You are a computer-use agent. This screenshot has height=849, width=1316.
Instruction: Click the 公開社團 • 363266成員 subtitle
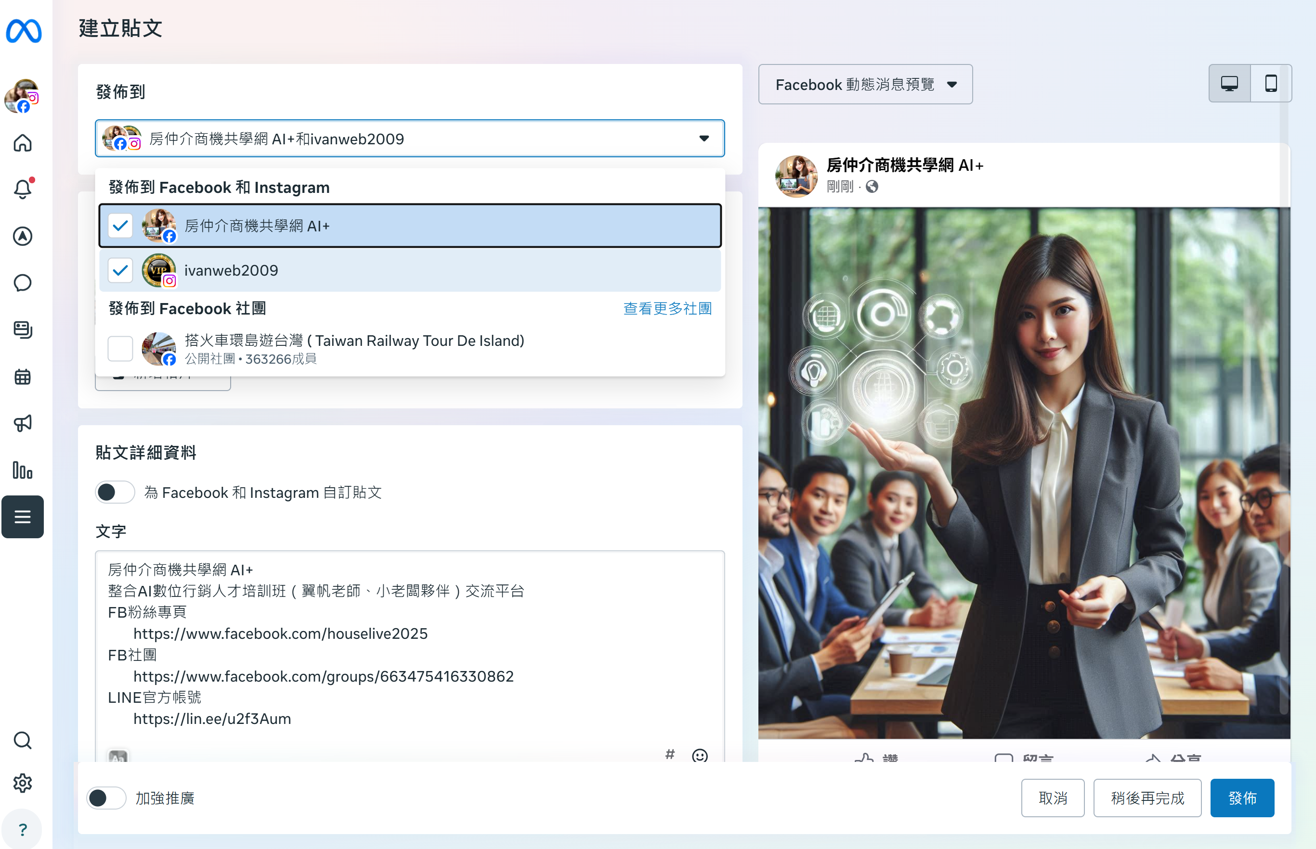point(250,359)
